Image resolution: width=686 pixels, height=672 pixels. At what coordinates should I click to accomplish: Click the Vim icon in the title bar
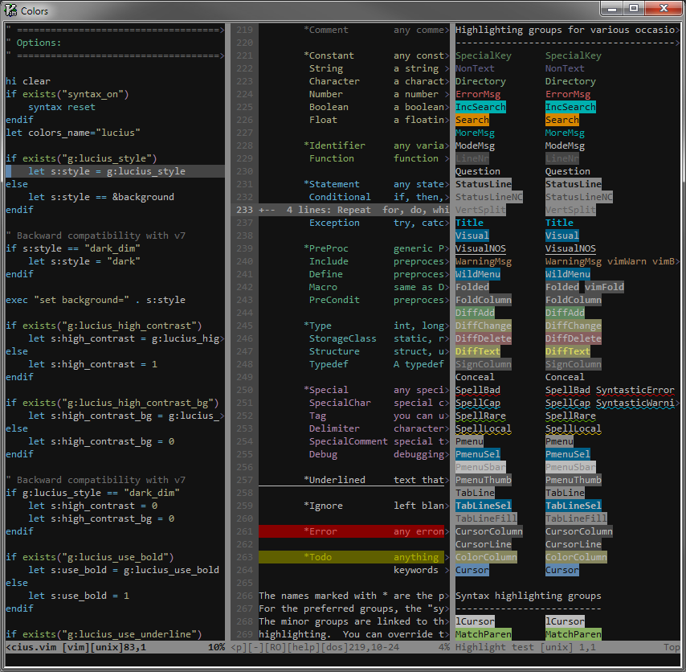tap(12, 10)
